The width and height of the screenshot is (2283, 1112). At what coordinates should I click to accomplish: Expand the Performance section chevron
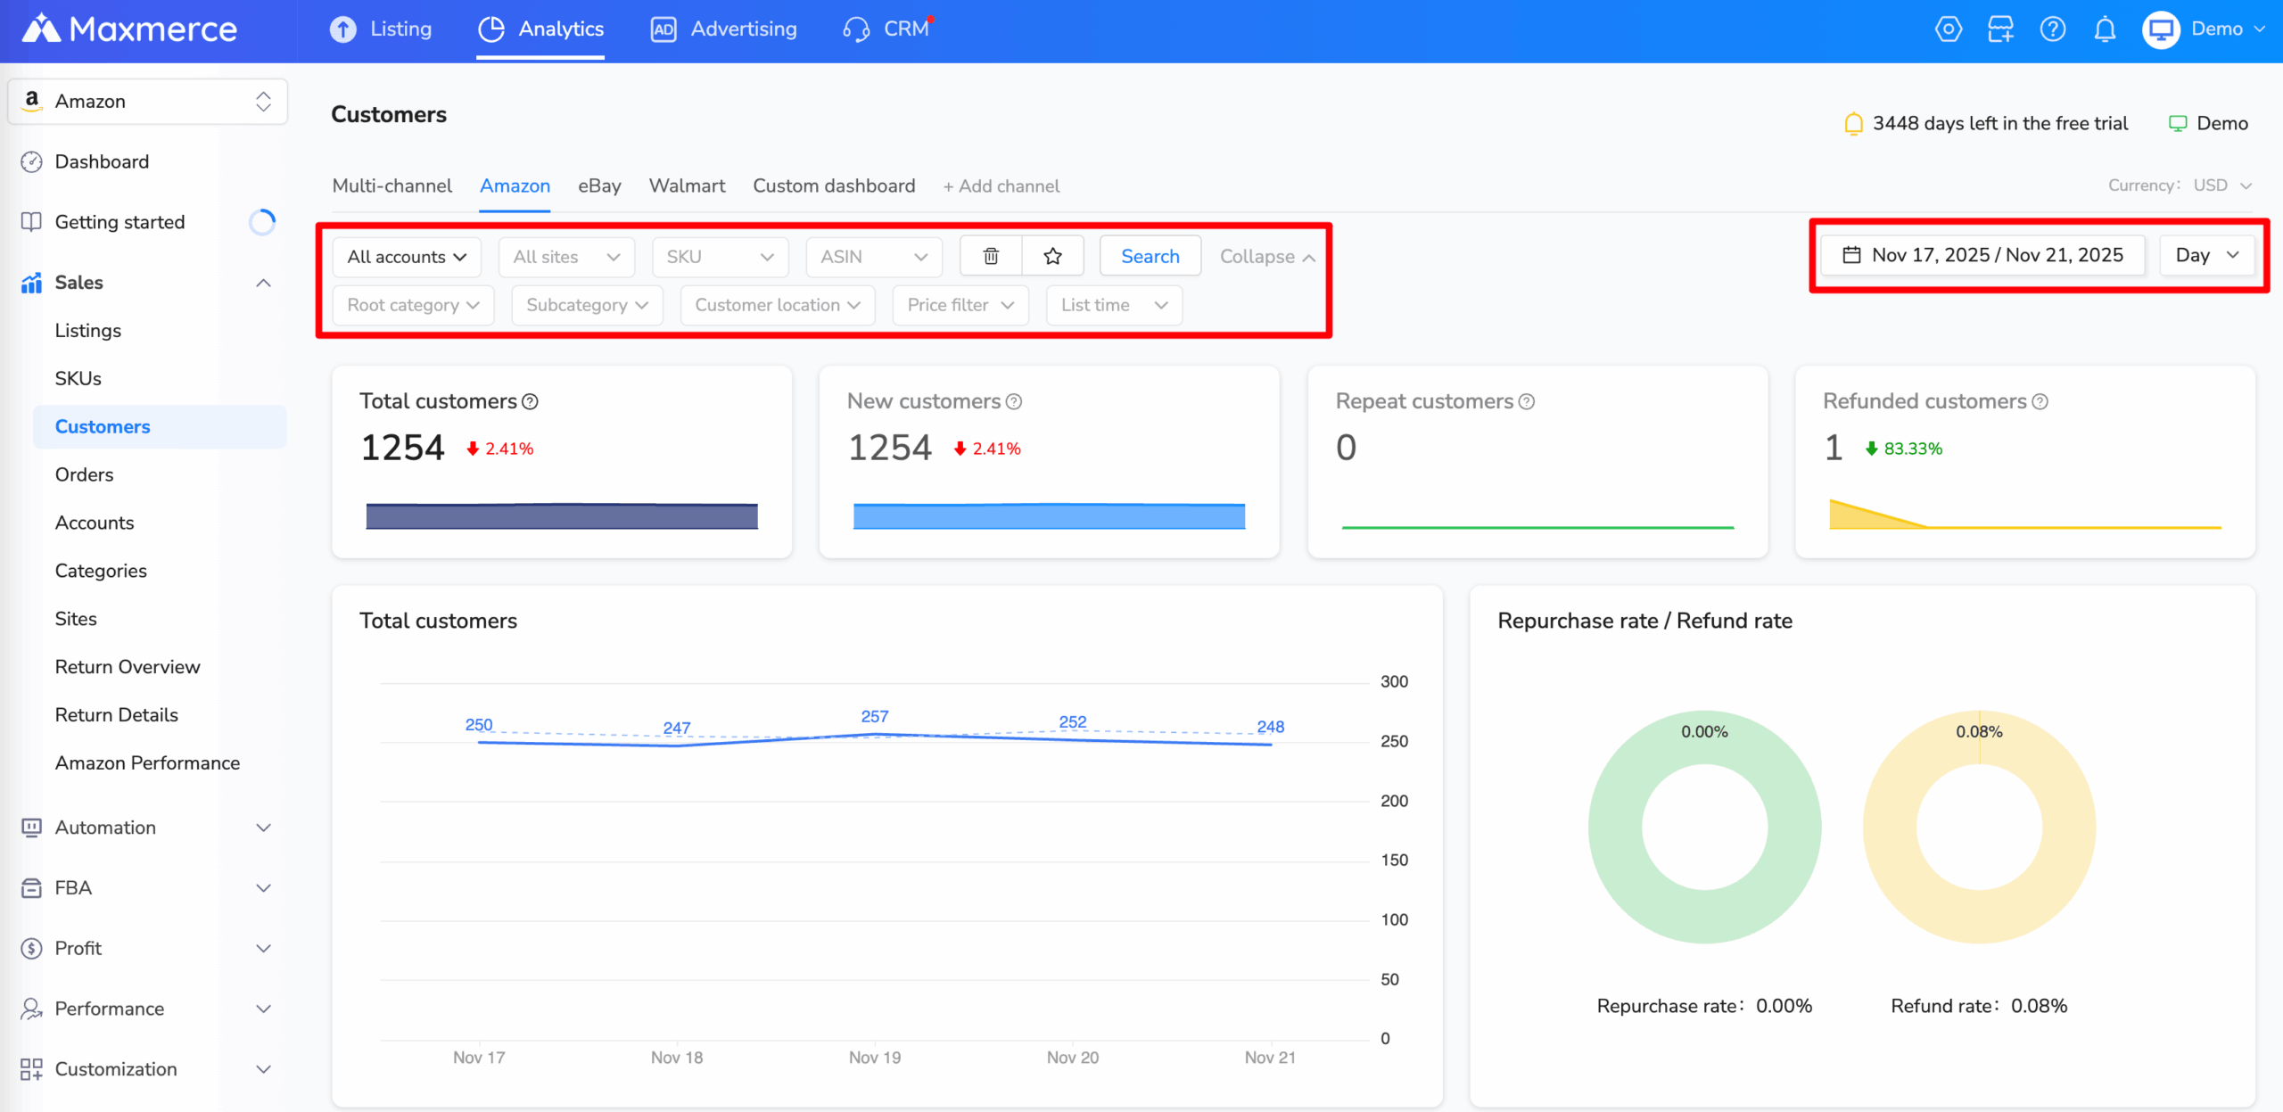point(263,1009)
